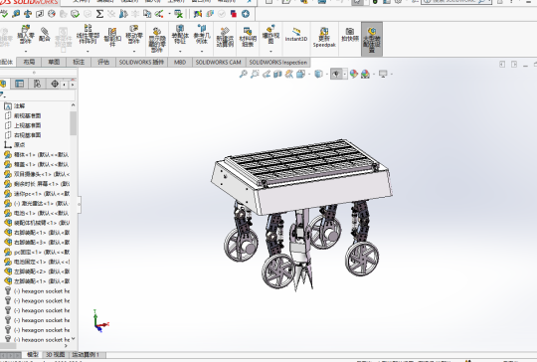Viewport: 537px width, 362px height.
Task: Click the View Settings monitor icon
Action: [x=383, y=74]
